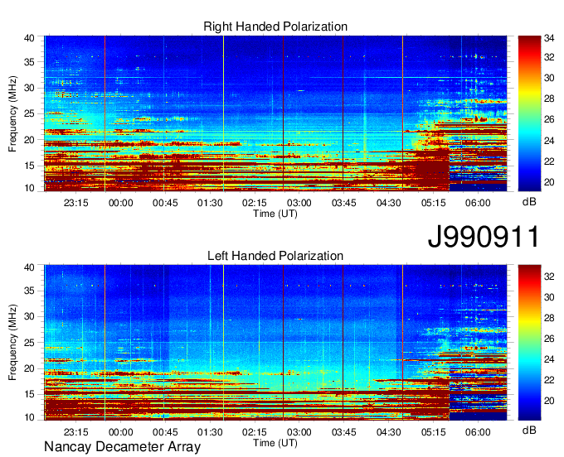Click the yellow vertical marker in Right Handed plot
Viewport: 564px width, 457px height.
[x=223, y=113]
